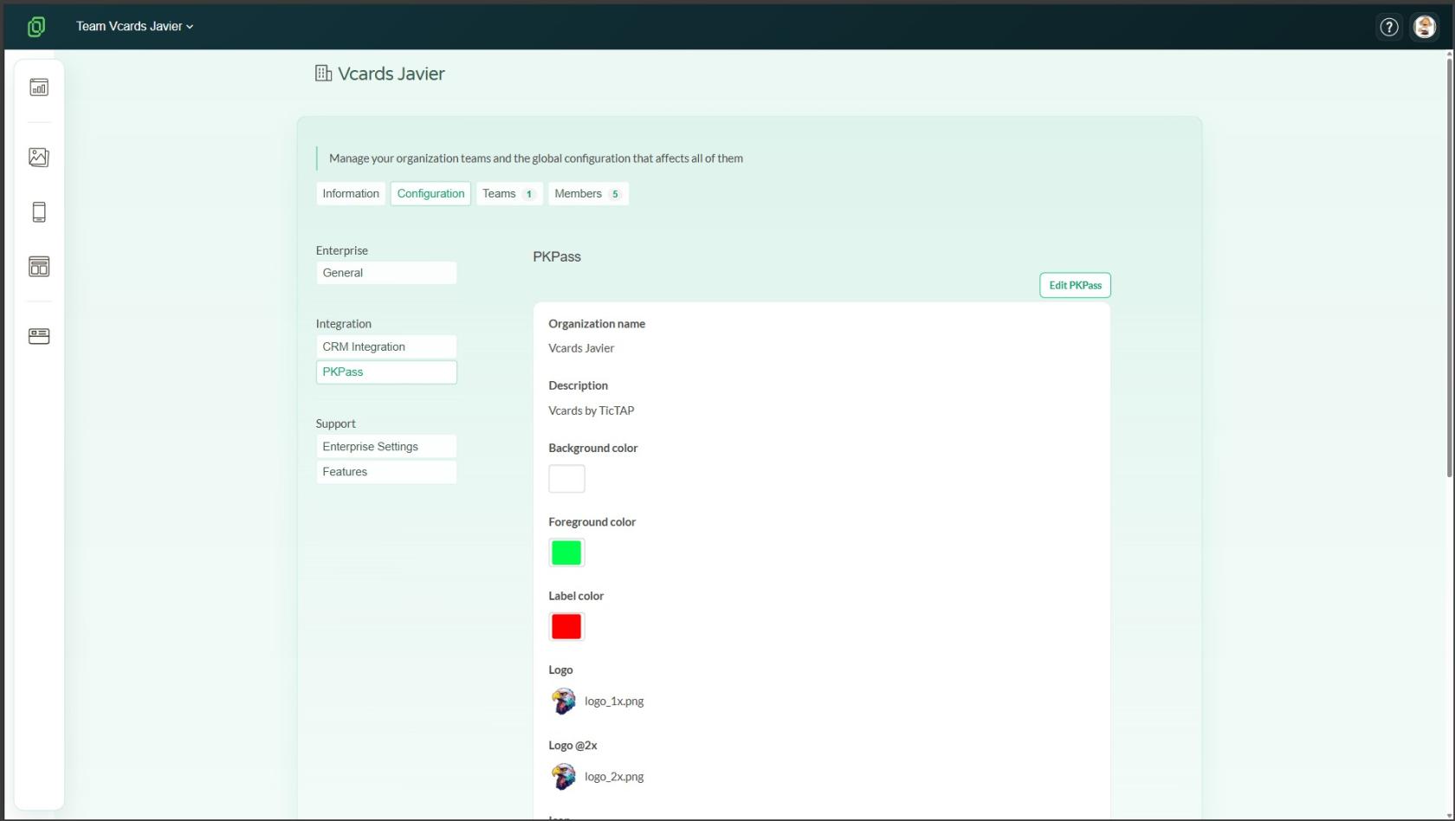Switch to the Teams tab
1455x821 pixels.
(509, 194)
